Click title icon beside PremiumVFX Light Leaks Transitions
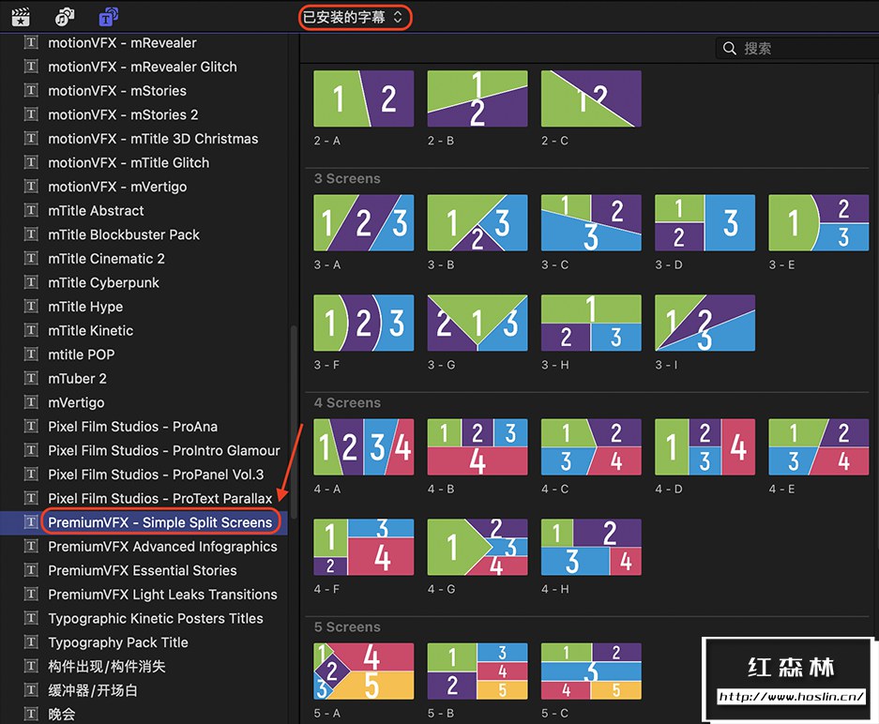The image size is (879, 724). click(x=31, y=594)
